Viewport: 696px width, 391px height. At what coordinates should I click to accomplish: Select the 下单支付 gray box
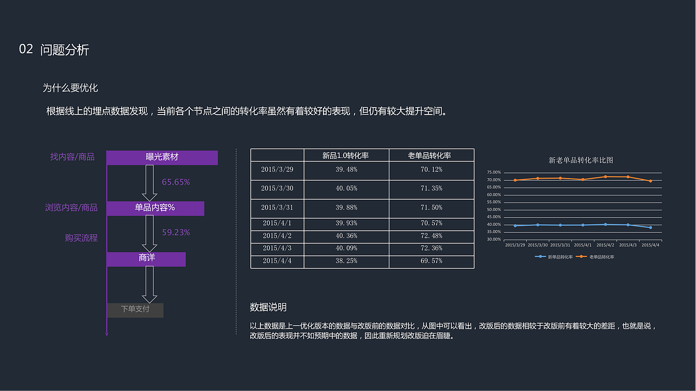[x=135, y=310]
